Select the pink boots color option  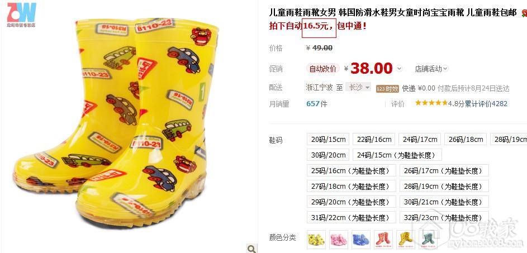tap(339, 239)
